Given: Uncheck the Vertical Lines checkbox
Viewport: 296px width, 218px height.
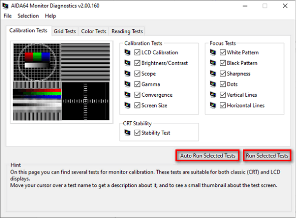Looking at the screenshot, I should [x=223, y=95].
